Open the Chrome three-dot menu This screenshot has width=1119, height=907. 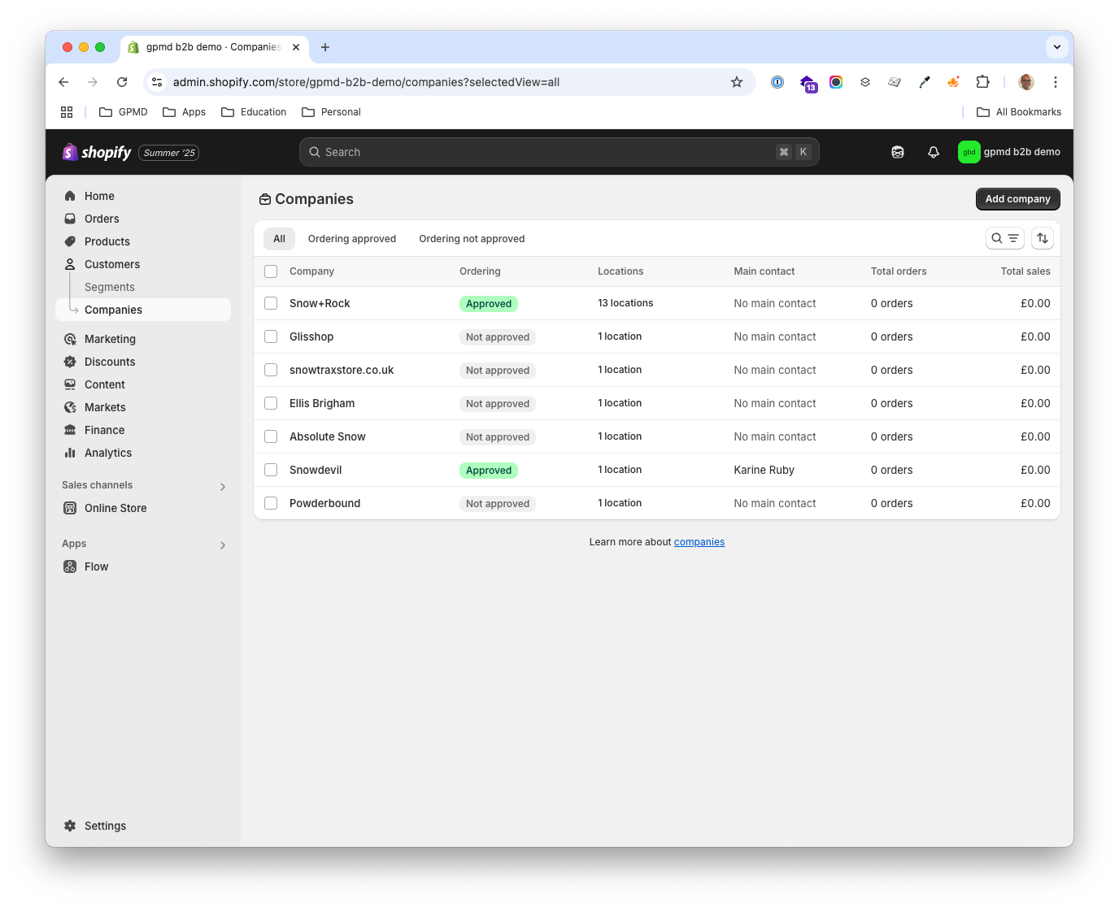pyautogui.click(x=1056, y=82)
